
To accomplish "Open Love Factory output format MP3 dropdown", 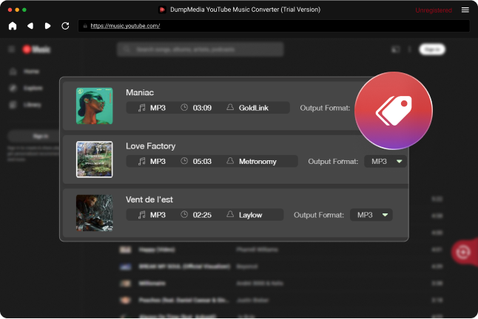I will coord(386,162).
